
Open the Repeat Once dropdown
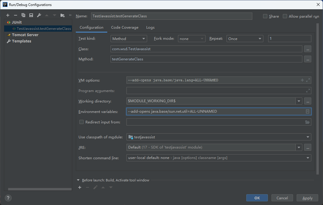click(245, 39)
